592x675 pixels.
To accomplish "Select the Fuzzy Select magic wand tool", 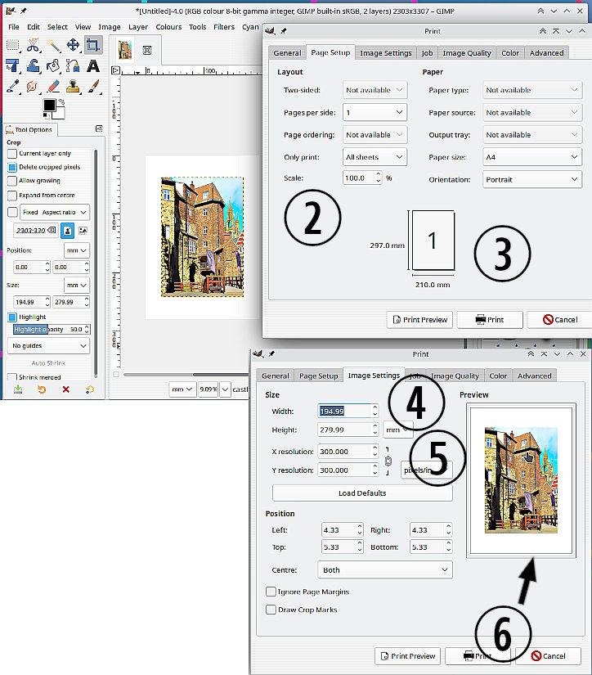I will [x=53, y=45].
